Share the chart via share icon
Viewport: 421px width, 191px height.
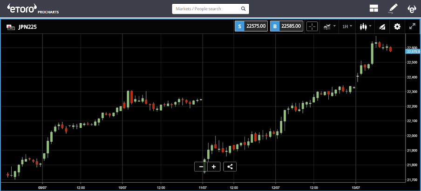coord(230,167)
